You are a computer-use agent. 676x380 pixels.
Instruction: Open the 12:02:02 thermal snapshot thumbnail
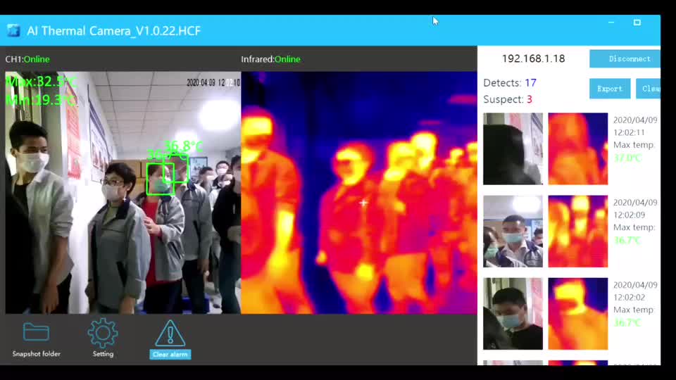577,314
